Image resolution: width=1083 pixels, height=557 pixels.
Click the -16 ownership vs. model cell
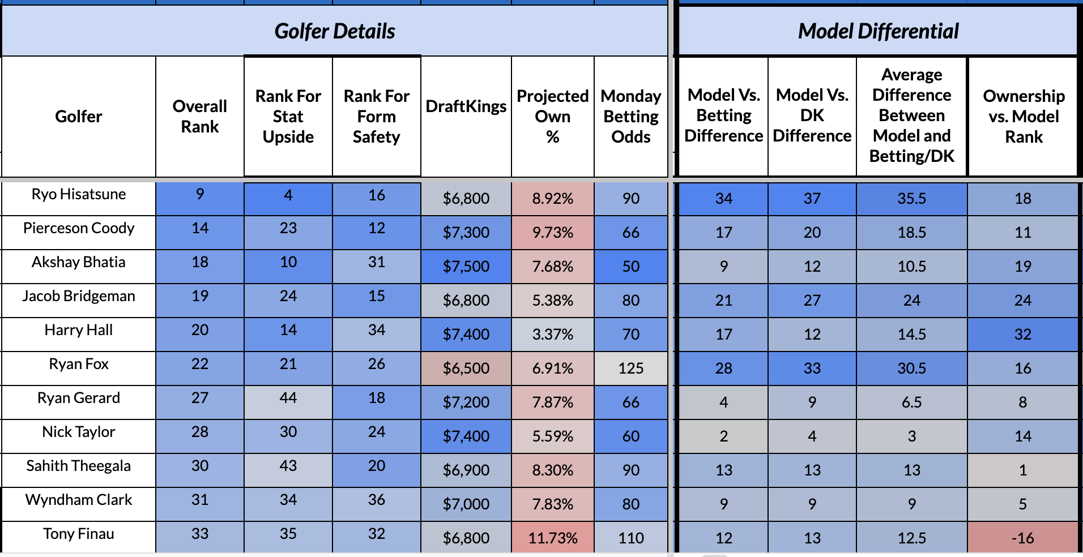click(1022, 538)
